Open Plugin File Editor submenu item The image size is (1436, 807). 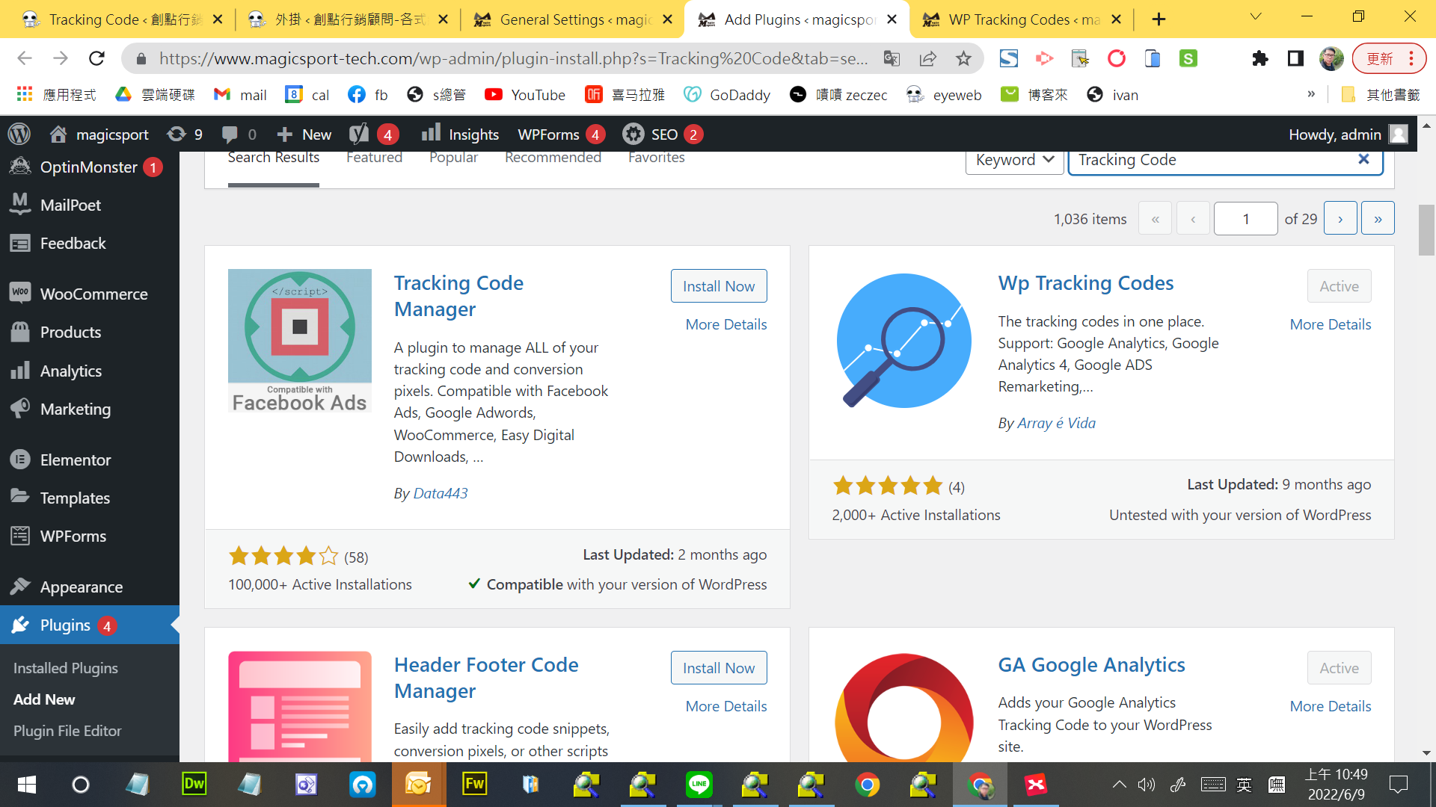click(x=67, y=731)
